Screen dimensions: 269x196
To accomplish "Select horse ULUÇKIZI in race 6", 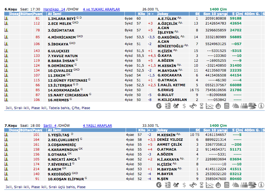I will pos(58,51).
